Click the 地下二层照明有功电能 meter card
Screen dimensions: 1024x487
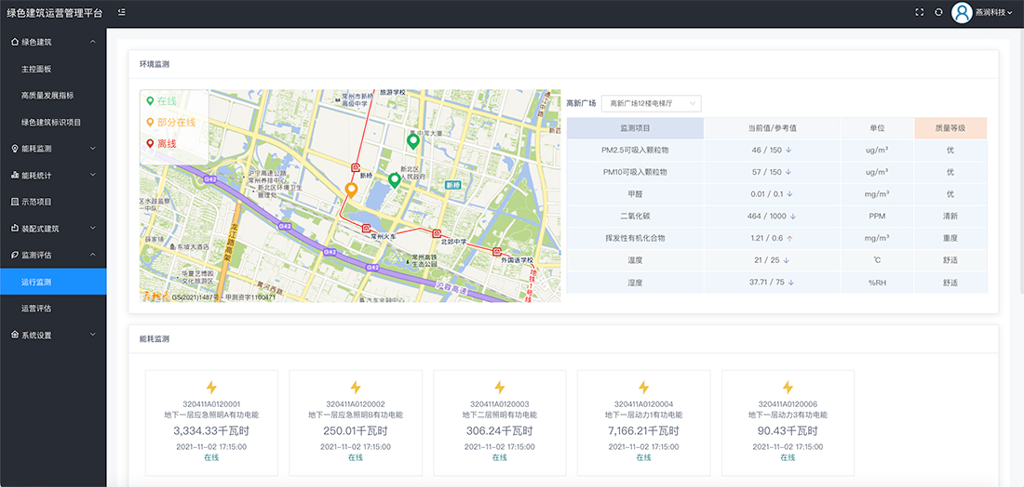pos(499,415)
